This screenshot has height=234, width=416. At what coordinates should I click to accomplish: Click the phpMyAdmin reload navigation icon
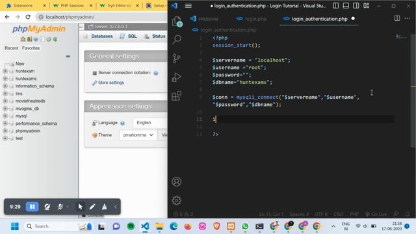pyautogui.click(x=55, y=39)
